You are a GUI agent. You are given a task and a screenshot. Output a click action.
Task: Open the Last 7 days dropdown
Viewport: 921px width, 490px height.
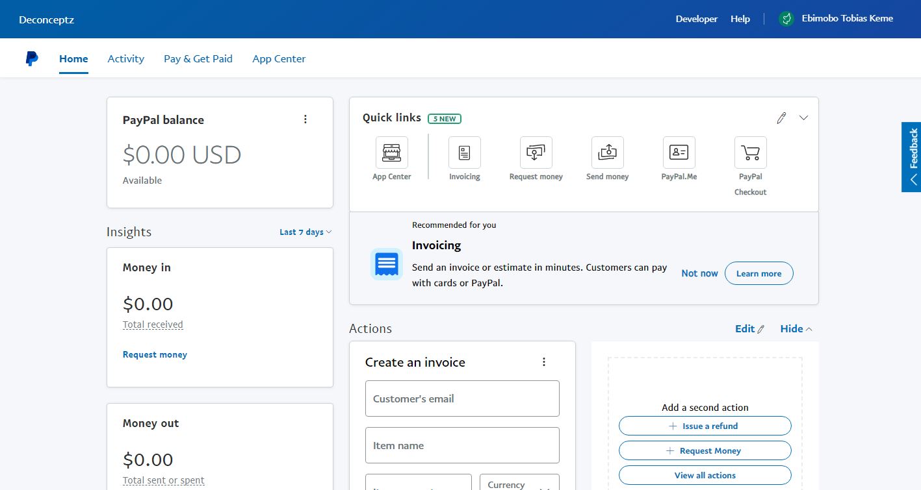point(305,232)
